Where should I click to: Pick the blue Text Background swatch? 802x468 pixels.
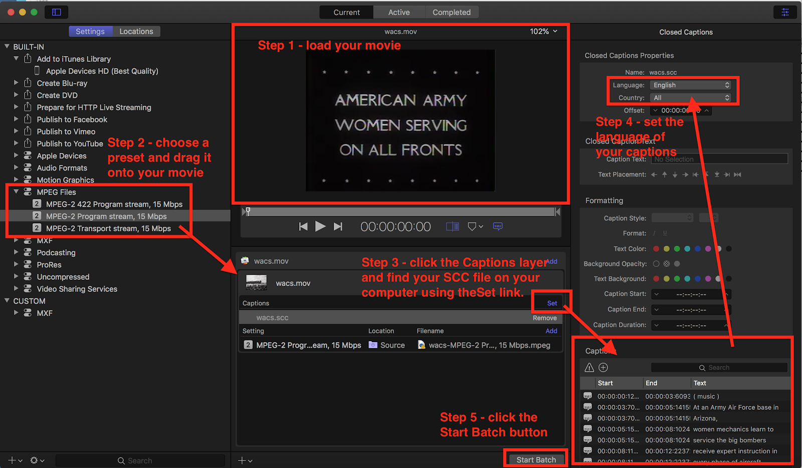click(x=698, y=279)
